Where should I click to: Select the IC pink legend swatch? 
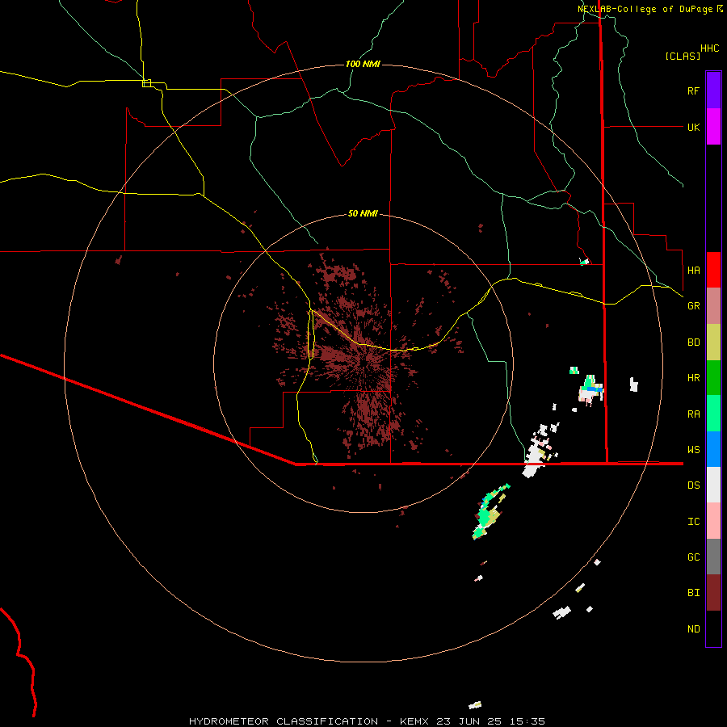click(x=713, y=521)
